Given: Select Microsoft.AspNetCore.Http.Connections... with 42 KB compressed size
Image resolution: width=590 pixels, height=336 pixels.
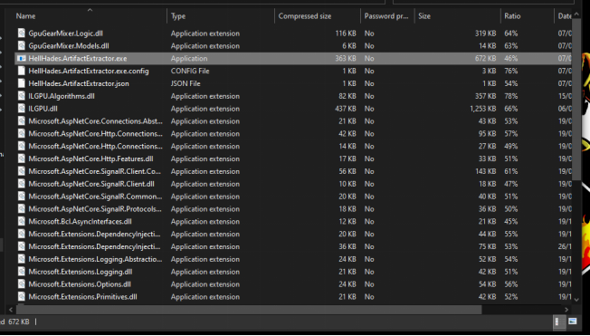Looking at the screenshot, I should coord(96,134).
